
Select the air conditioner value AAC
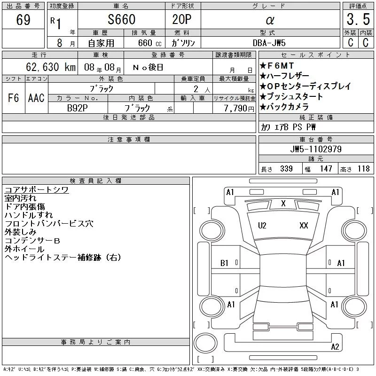click(x=36, y=98)
